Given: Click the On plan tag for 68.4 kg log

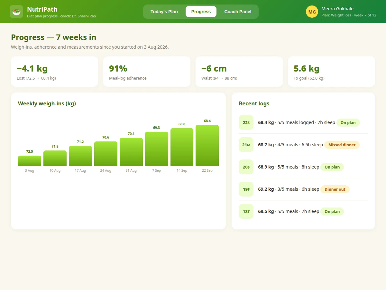Looking at the screenshot, I should tap(348, 122).
